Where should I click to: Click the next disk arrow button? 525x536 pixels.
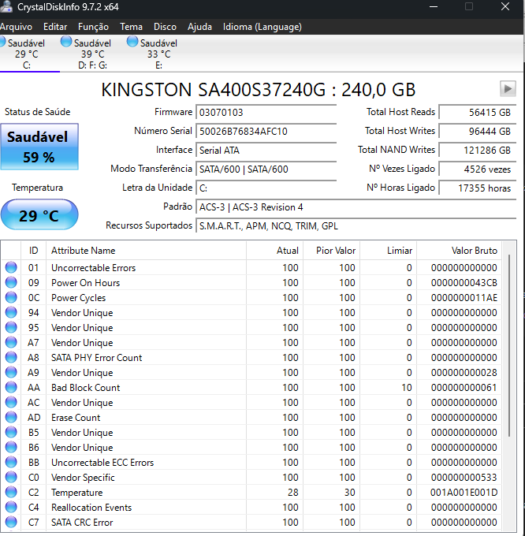(508, 89)
